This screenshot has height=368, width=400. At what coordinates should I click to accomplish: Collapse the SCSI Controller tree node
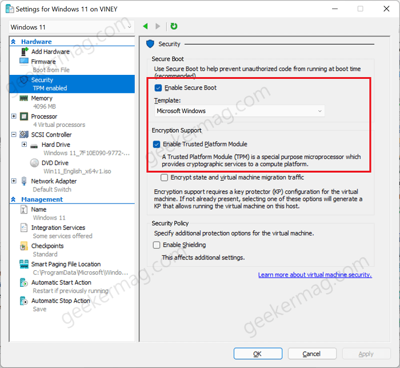click(14, 134)
